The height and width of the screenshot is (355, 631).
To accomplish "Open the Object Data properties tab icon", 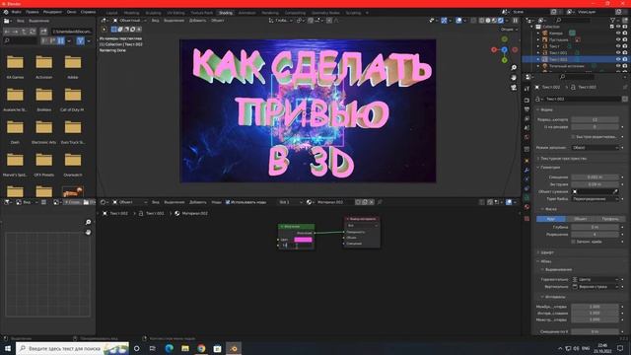I will 526,197.
